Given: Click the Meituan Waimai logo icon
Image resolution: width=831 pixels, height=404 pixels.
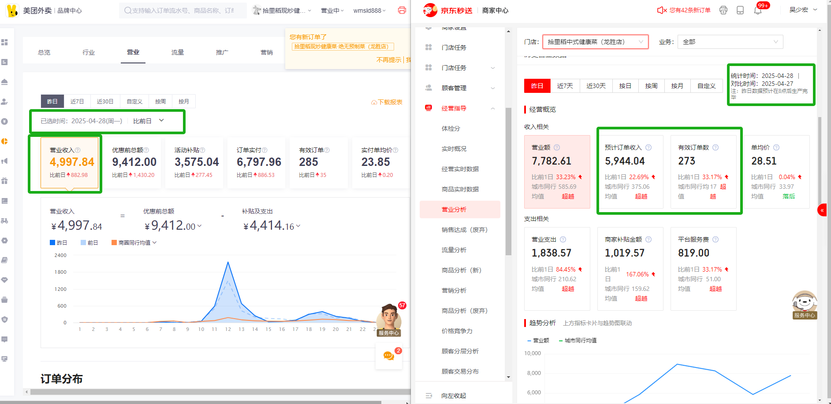Looking at the screenshot, I should (12, 10).
